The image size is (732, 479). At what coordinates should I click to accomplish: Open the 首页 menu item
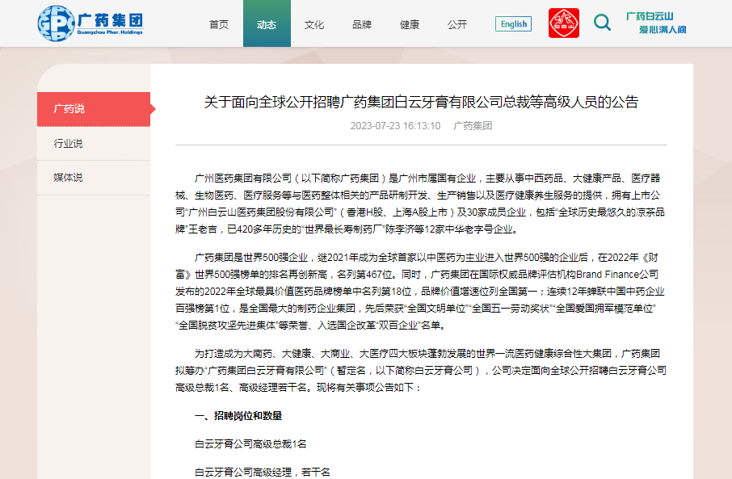point(219,24)
